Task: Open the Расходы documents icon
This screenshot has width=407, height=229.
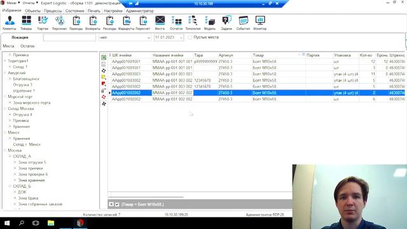Action: [x=109, y=23]
